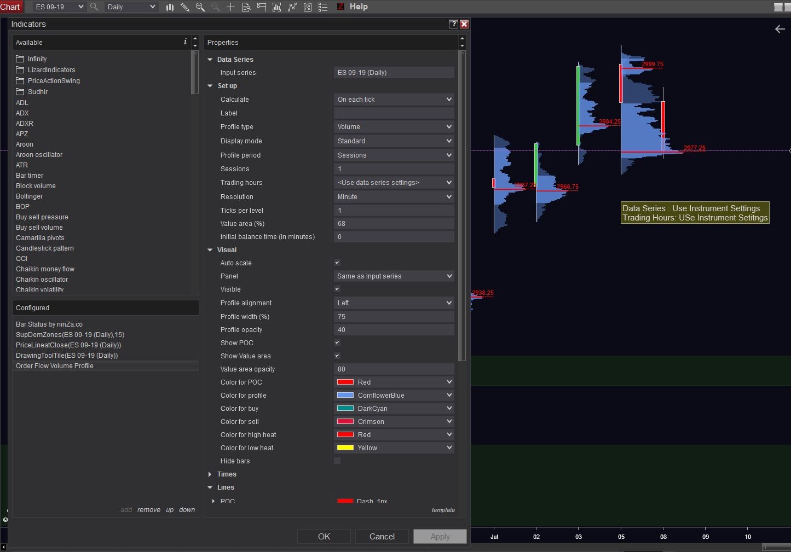Toggle the Show POC checkbox
Screen dimensions: 791x552
coord(337,343)
